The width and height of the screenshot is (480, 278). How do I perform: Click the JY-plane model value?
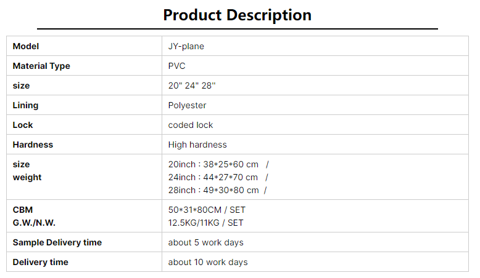(x=186, y=46)
